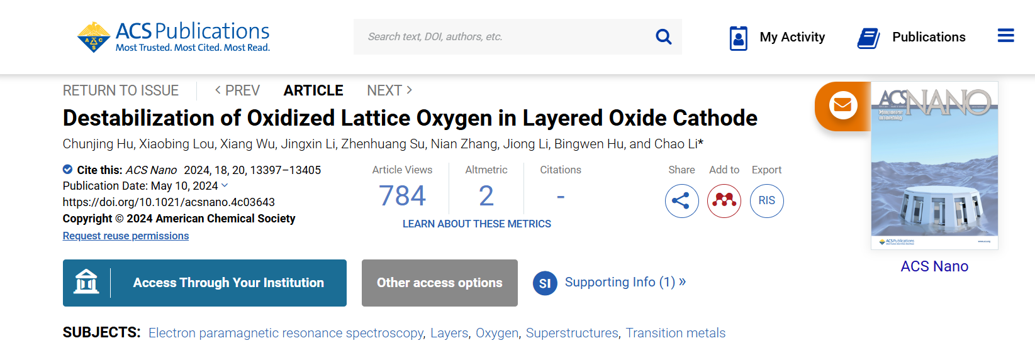This screenshot has width=1035, height=343.
Task: Click the search magnifier icon
Action: pos(663,37)
